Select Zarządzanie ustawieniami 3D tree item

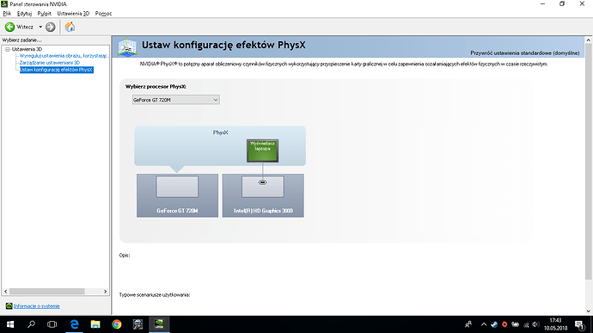(x=50, y=63)
